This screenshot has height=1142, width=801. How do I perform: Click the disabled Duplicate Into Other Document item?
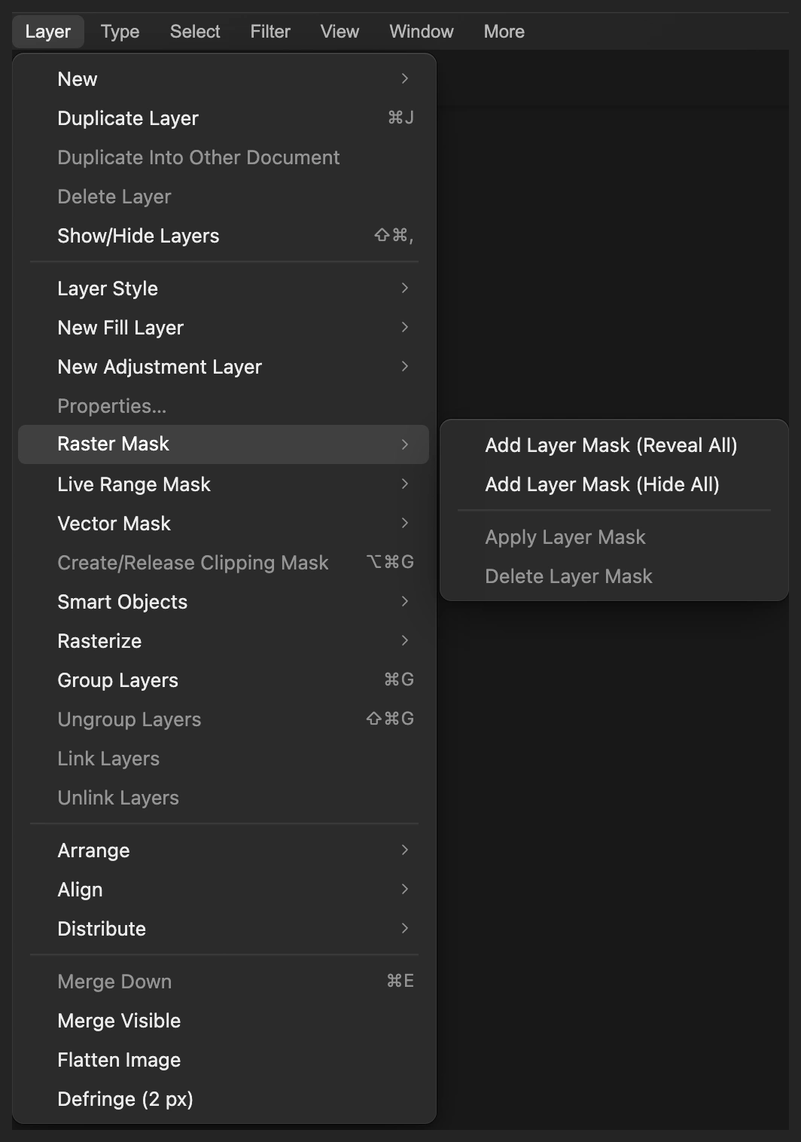coord(224,157)
